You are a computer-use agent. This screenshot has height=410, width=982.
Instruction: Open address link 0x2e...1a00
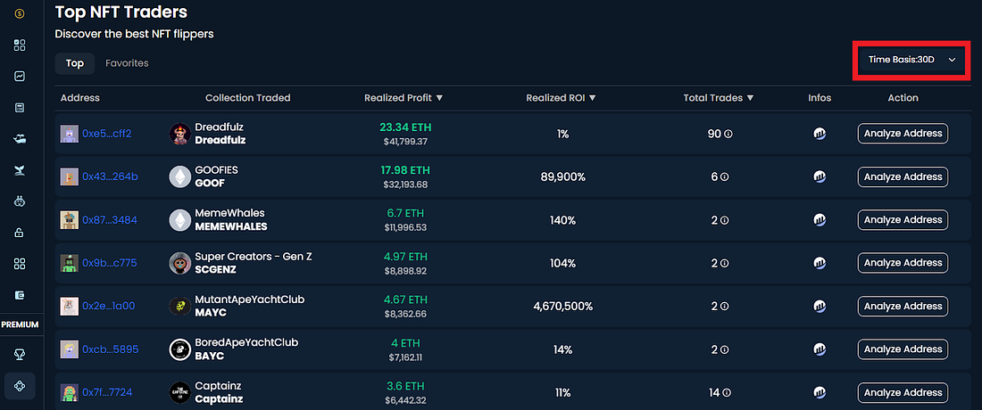109,307
